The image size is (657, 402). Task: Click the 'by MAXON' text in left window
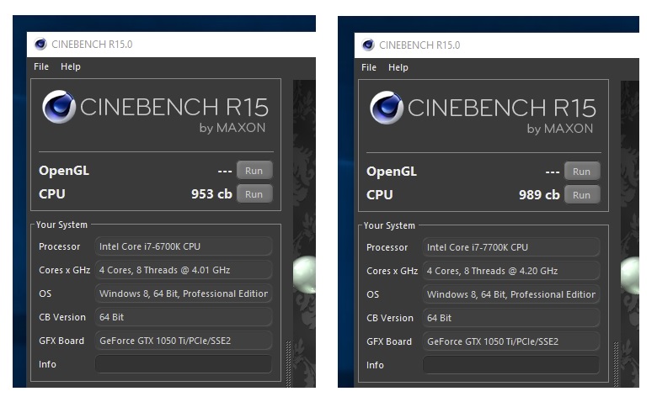pyautogui.click(x=232, y=128)
